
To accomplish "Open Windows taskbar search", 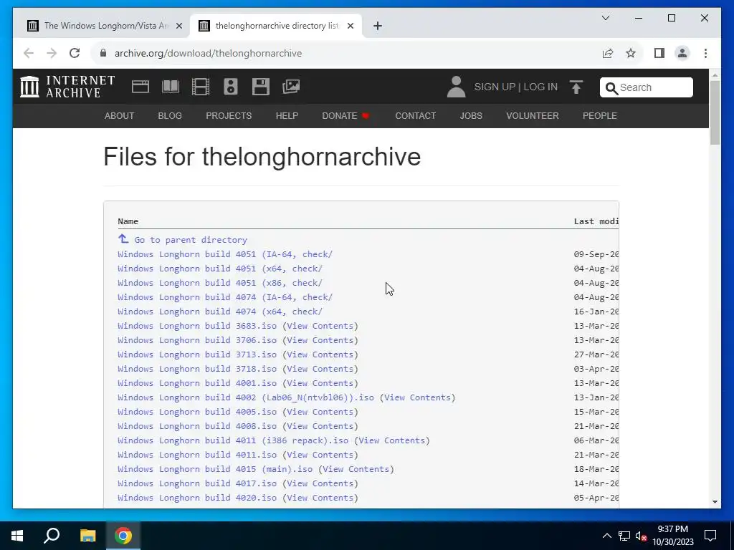I will [52, 536].
